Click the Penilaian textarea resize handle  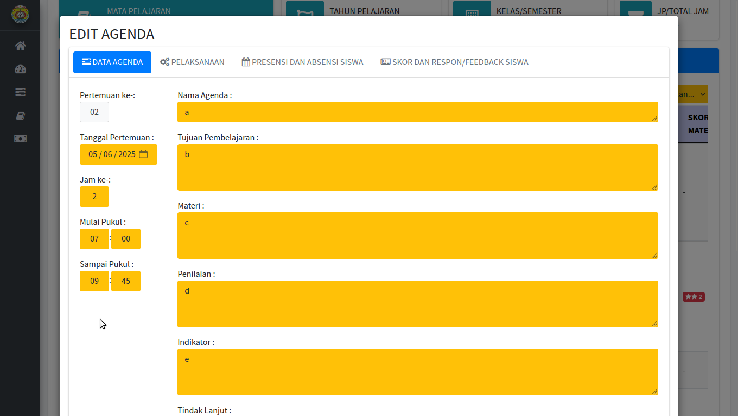654,323
